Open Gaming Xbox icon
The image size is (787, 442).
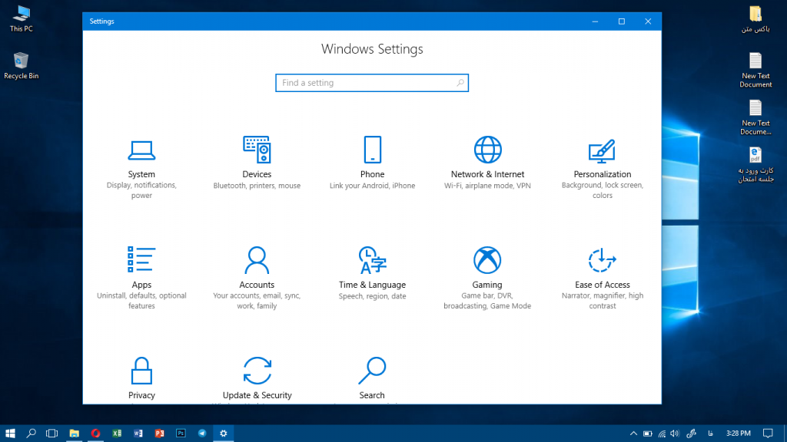(486, 260)
